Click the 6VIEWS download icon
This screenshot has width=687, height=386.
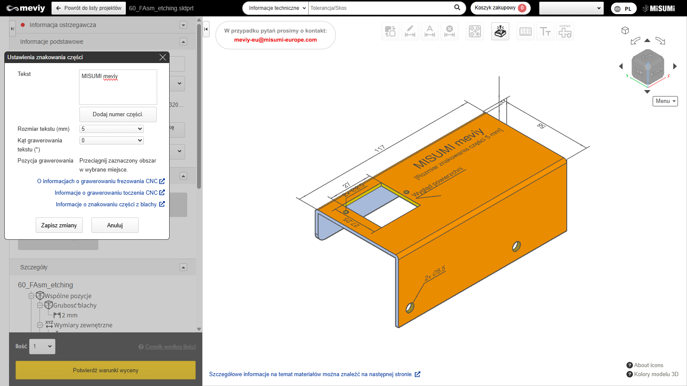pos(565,31)
